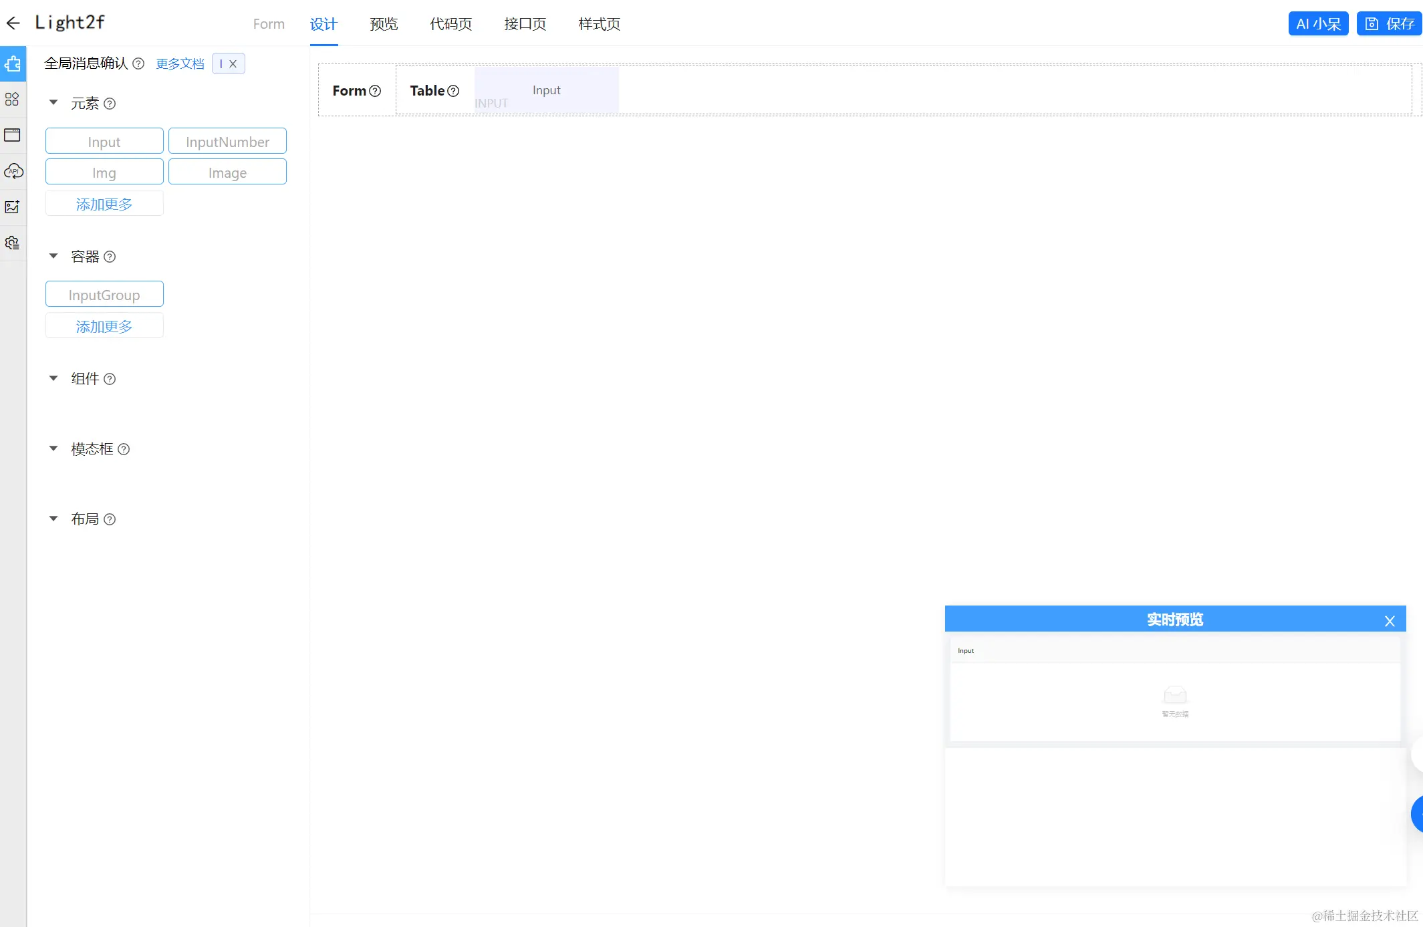1423x927 pixels.
Task: Click help icon next to 全局消息确认
Action: pos(138,63)
